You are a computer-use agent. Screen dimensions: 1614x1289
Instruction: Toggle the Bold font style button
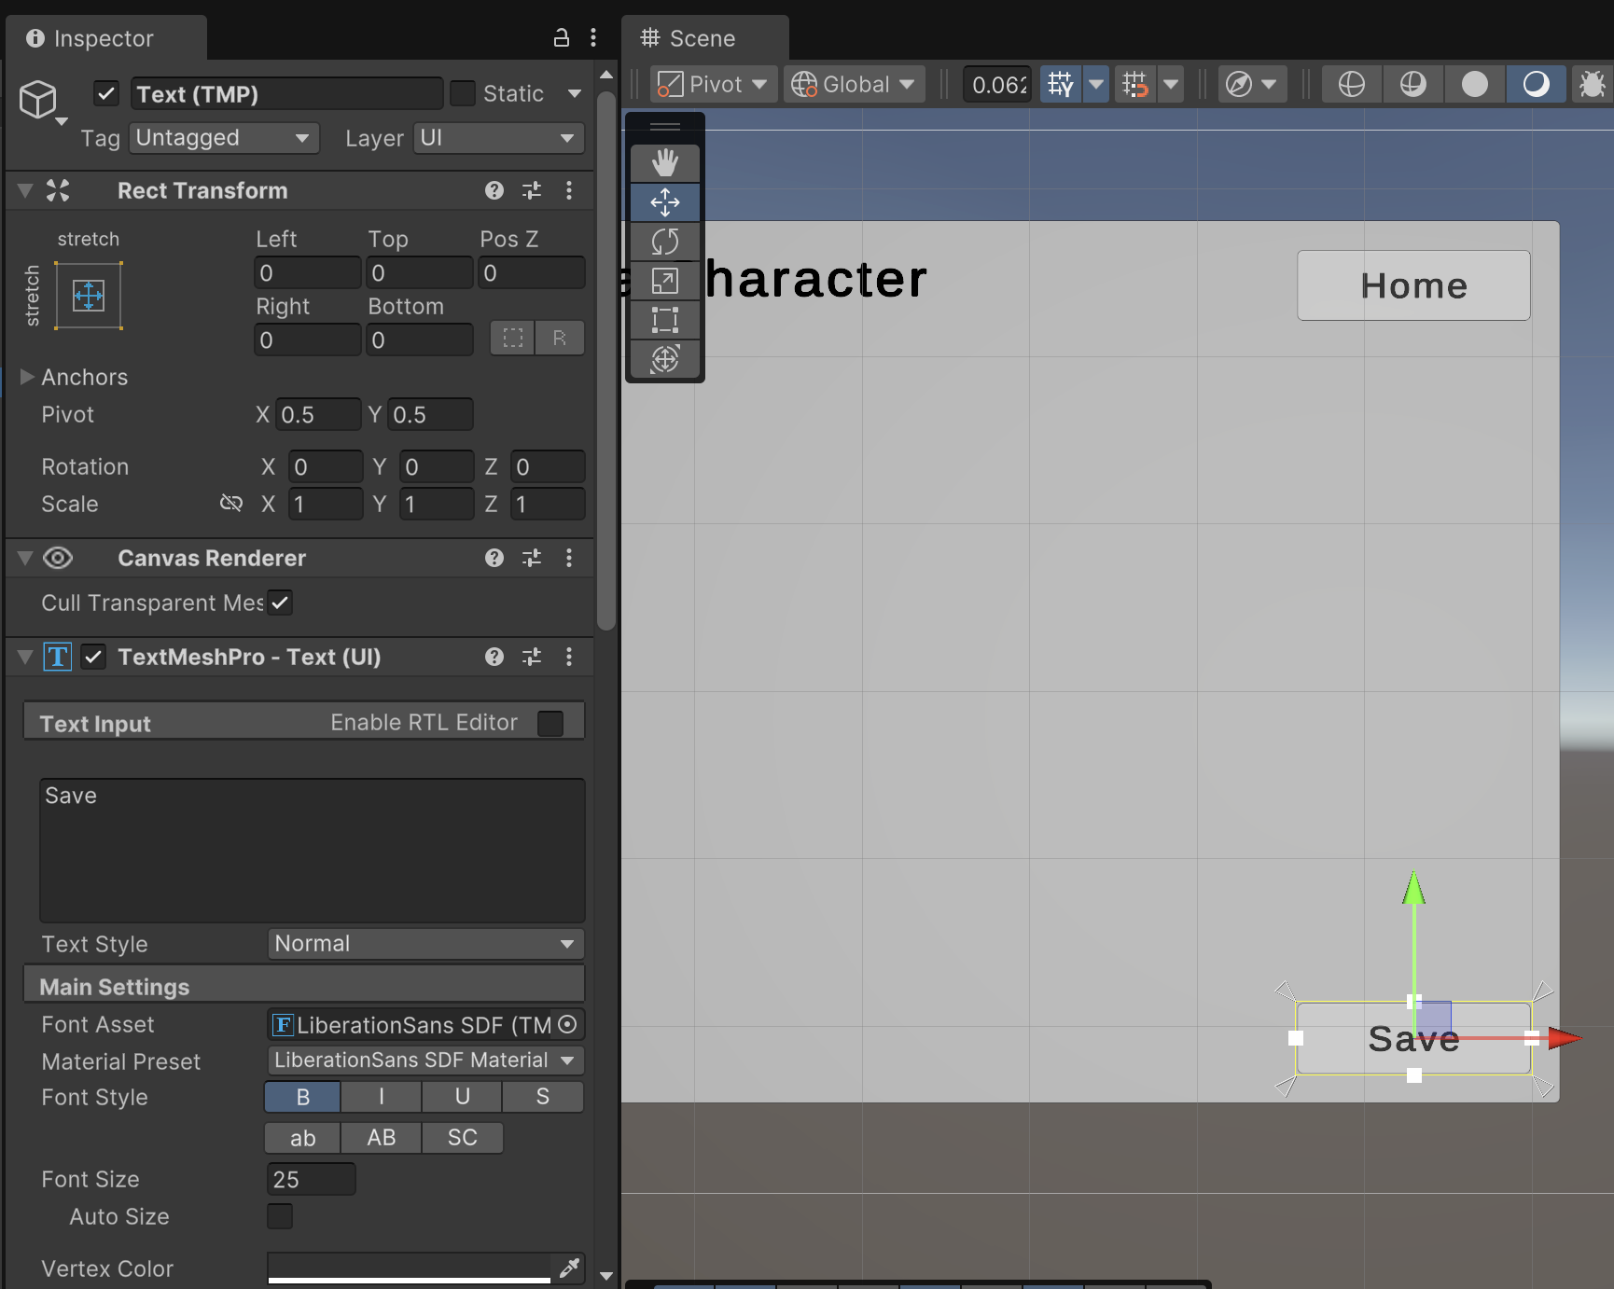[x=302, y=1097]
